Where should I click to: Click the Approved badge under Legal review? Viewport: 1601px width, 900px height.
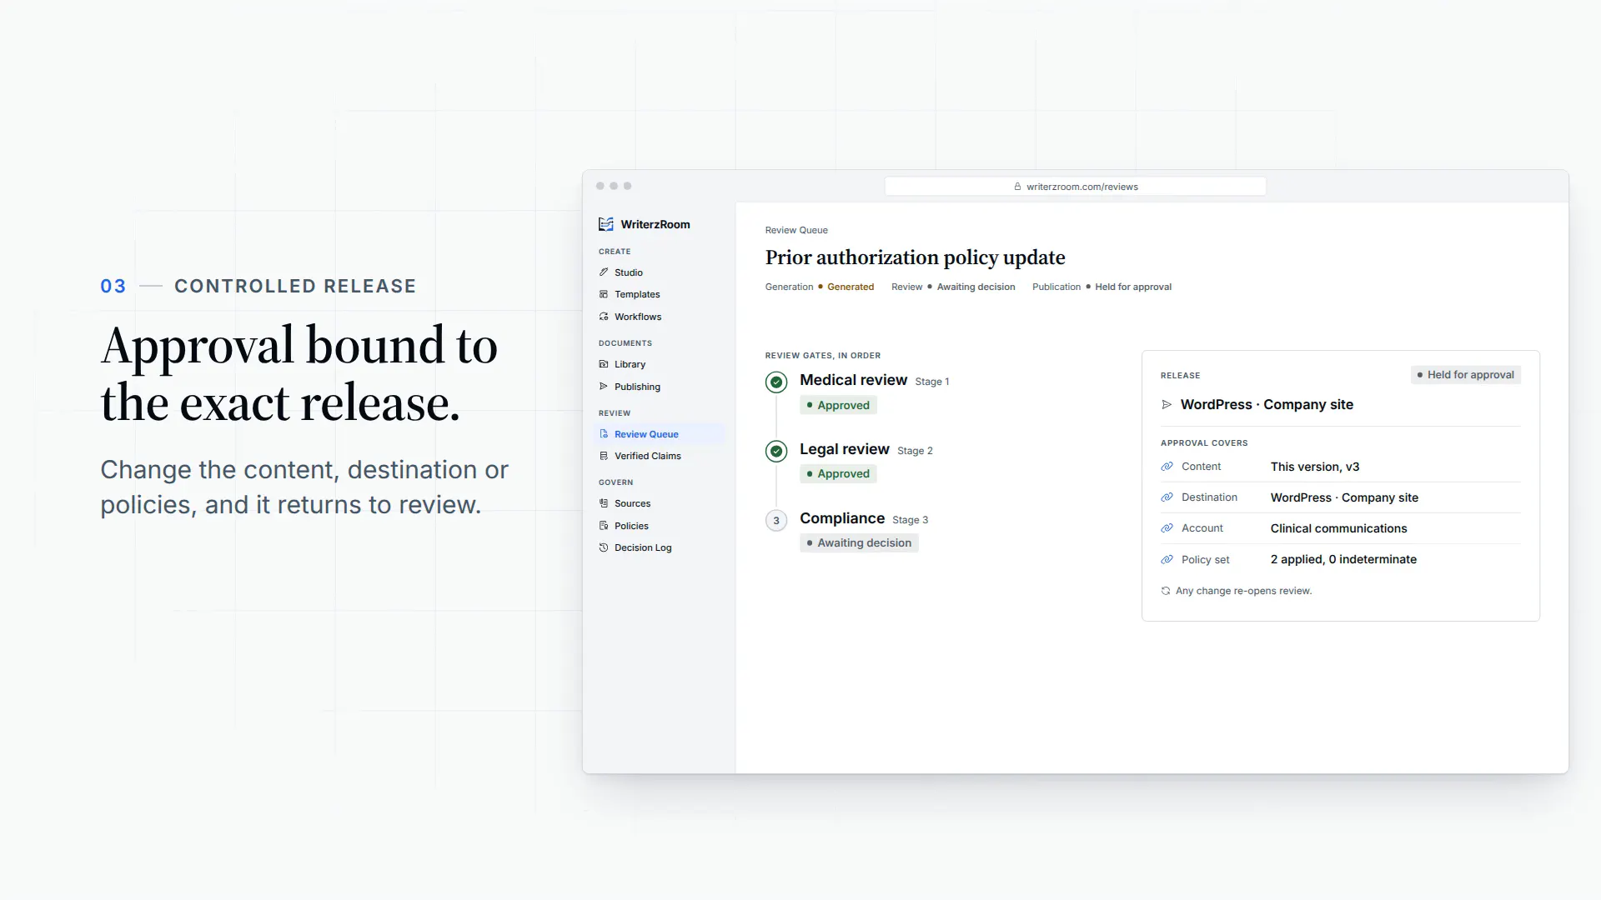(838, 473)
